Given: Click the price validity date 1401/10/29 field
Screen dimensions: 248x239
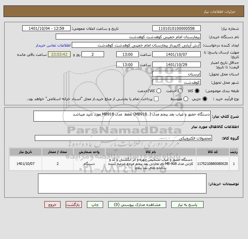Looking at the screenshot, I should pos(176,64).
